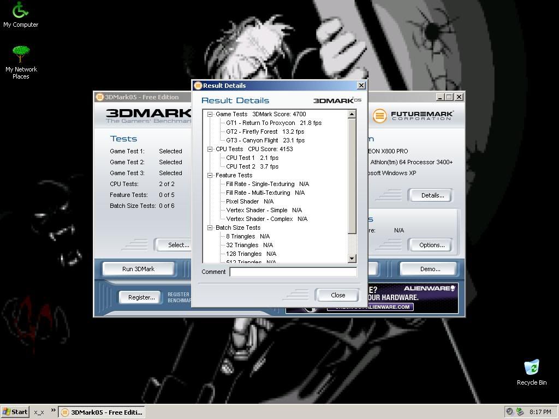Screen dimensions: 559x419
Task: Click the results list scroll down arrow
Action: point(352,259)
